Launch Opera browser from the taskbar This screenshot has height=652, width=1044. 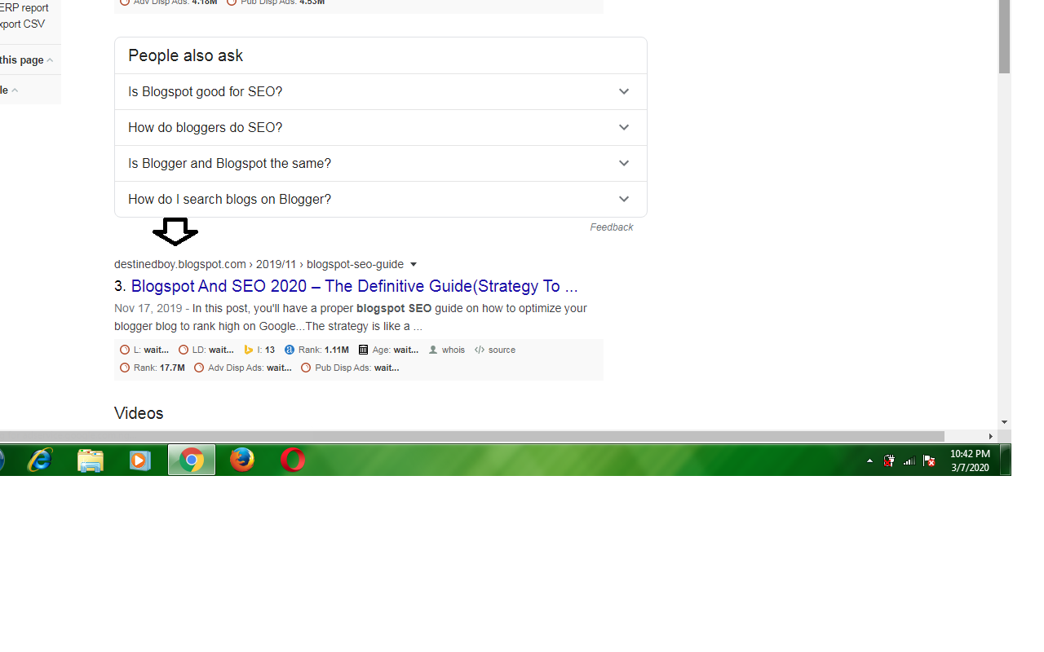(292, 460)
